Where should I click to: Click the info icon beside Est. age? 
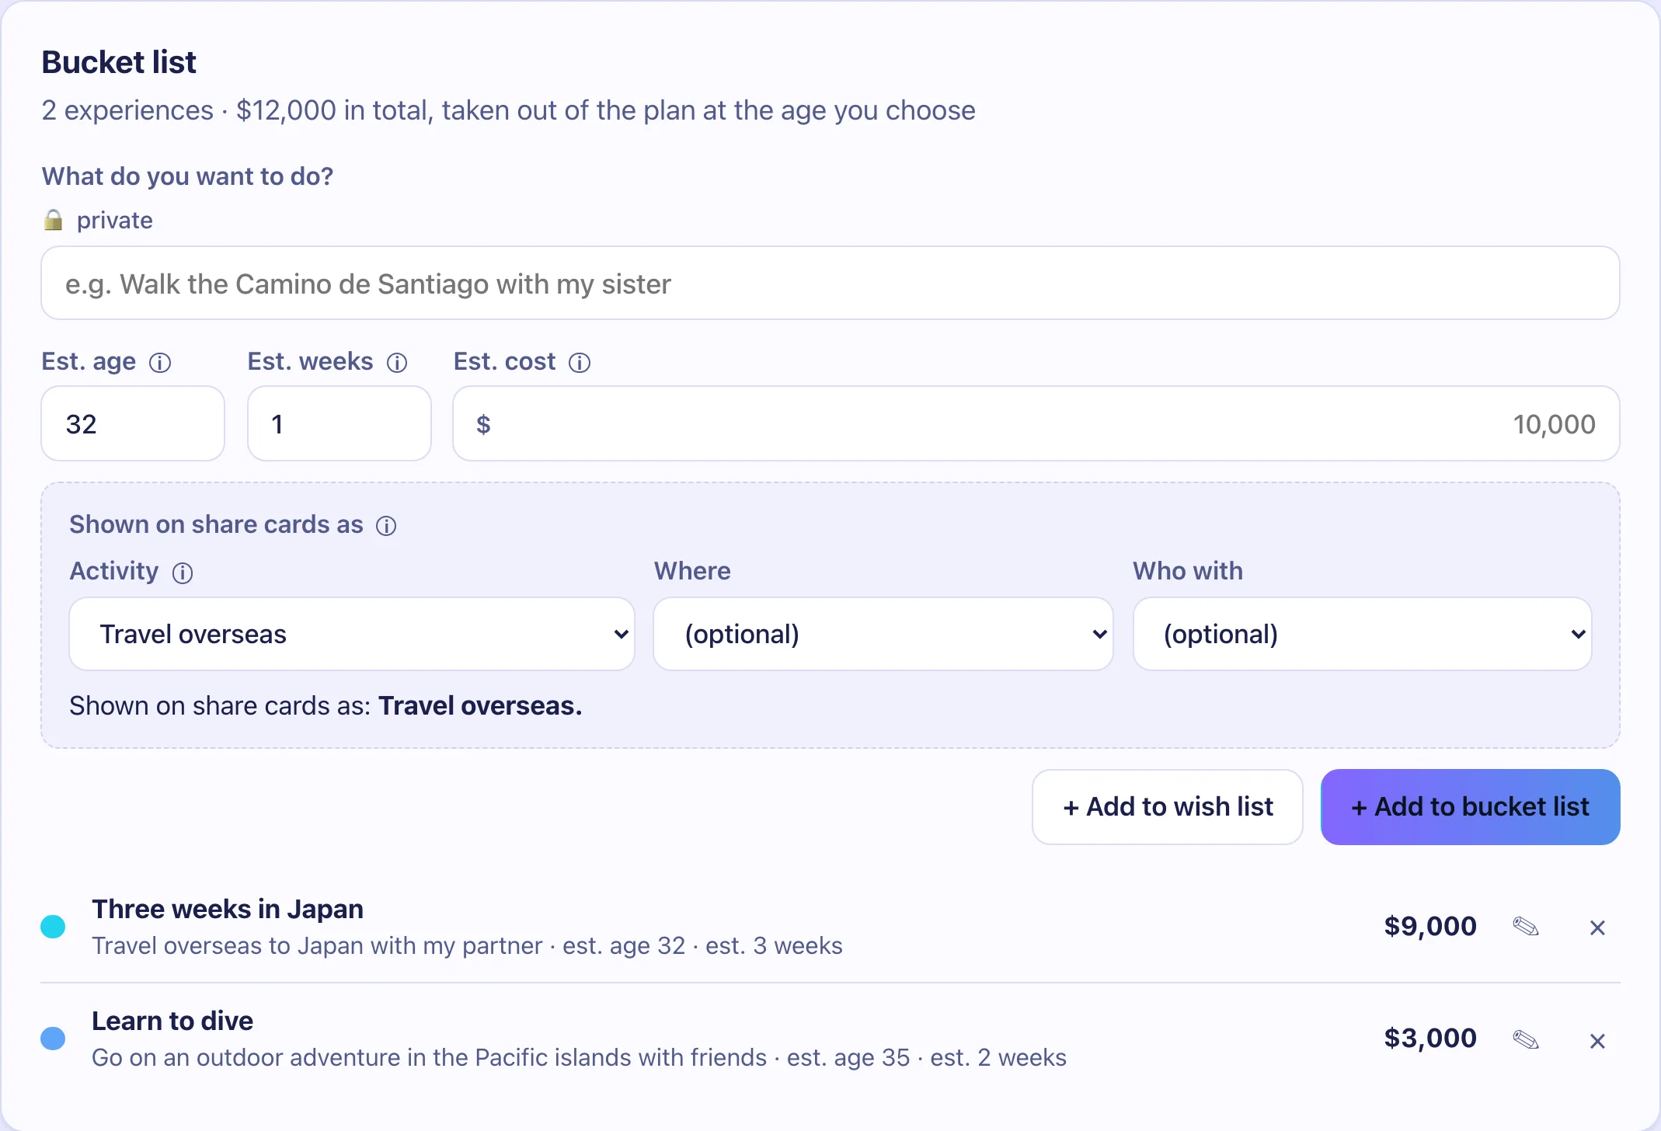click(160, 363)
